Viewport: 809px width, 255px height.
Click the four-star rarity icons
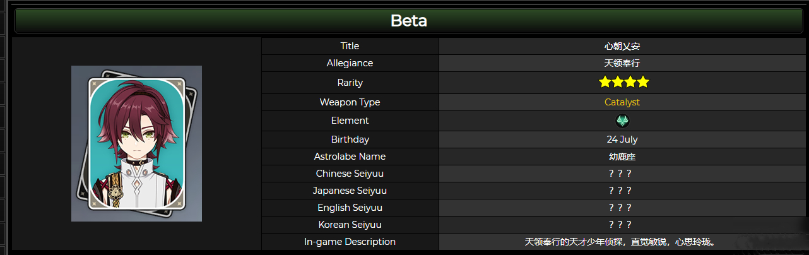pos(623,82)
